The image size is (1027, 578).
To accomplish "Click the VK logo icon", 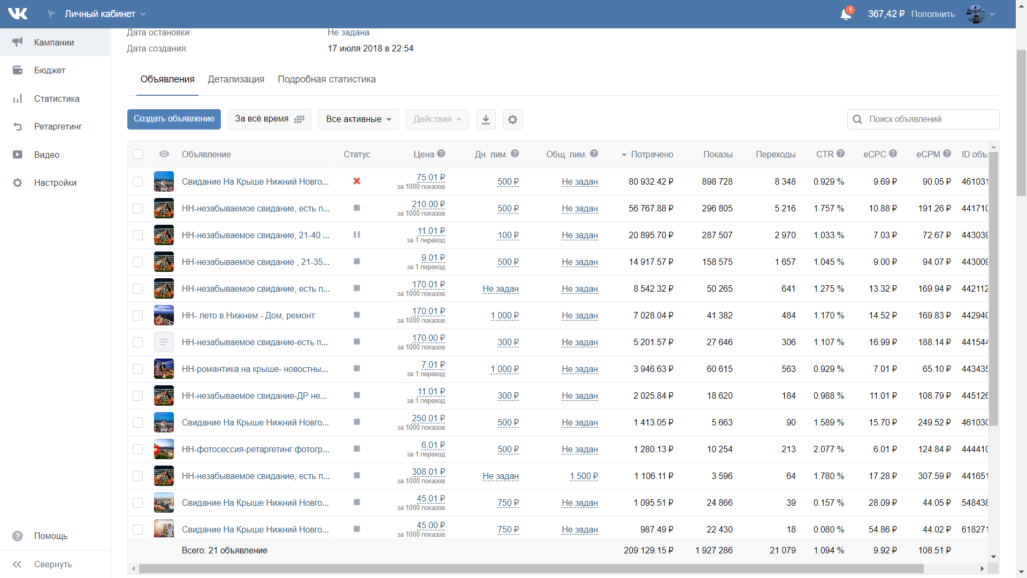I will [x=18, y=14].
